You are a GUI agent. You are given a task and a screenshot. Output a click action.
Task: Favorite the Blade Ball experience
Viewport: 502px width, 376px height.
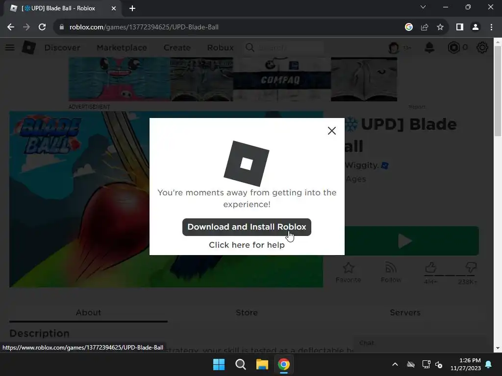click(349, 273)
